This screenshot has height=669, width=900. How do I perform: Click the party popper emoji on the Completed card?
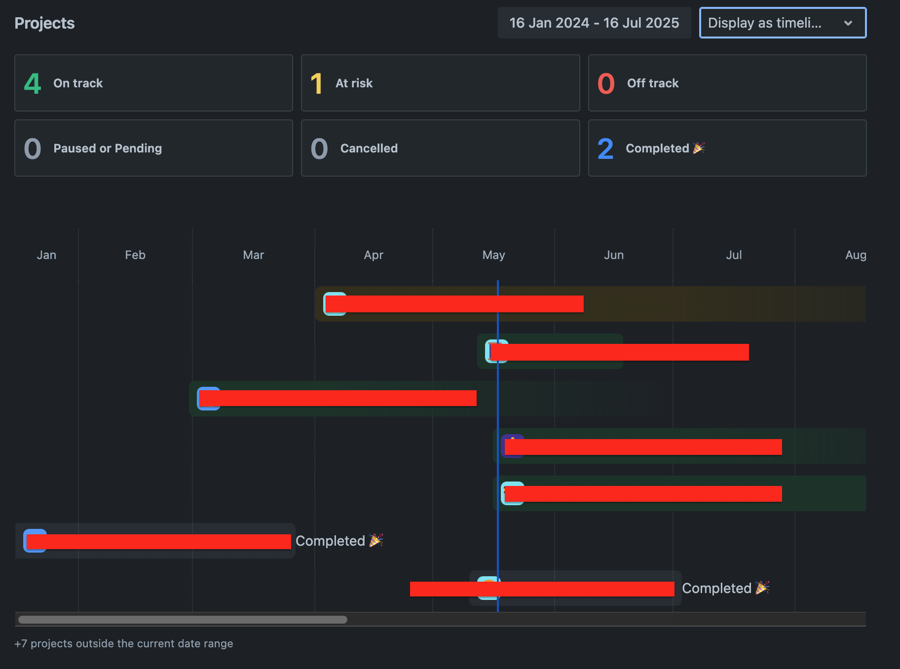(699, 148)
